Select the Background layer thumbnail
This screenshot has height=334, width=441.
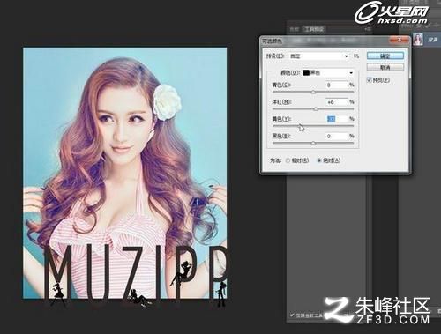click(418, 40)
